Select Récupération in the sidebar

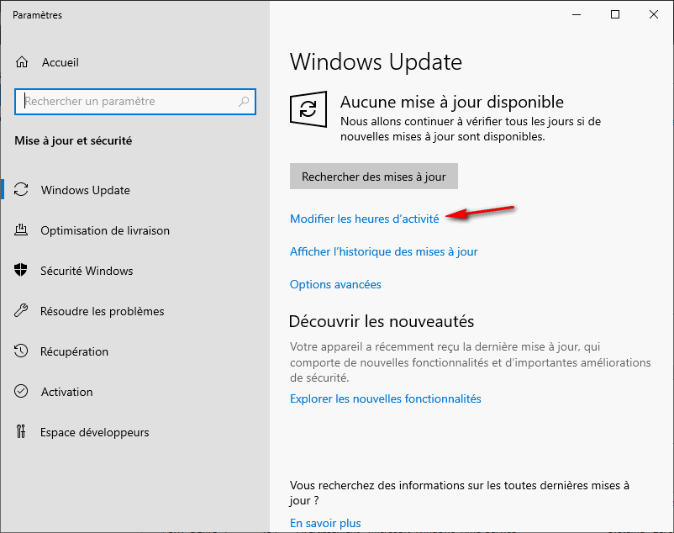pos(75,351)
